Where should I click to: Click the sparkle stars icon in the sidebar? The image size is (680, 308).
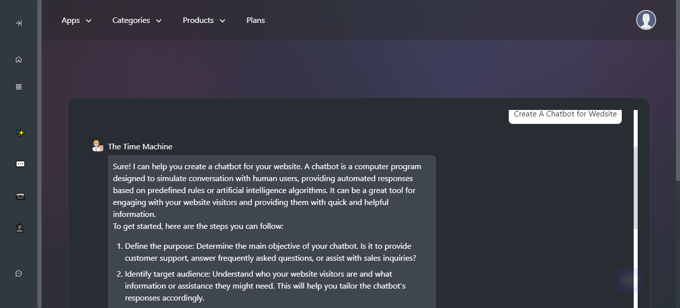tap(20, 133)
